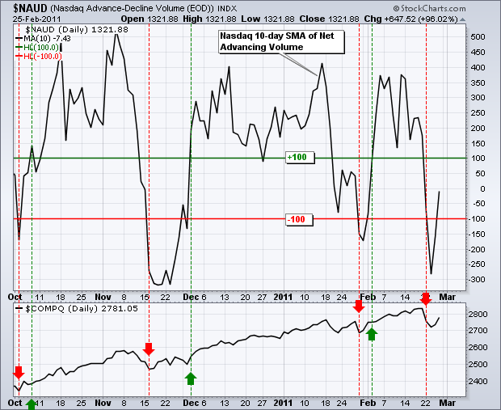Click the Chg +647.52 (+96.02%) value

pos(410,19)
